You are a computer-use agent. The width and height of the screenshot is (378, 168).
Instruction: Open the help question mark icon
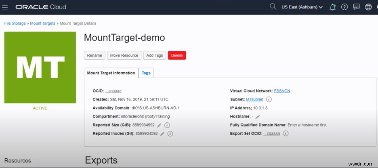point(344,7)
